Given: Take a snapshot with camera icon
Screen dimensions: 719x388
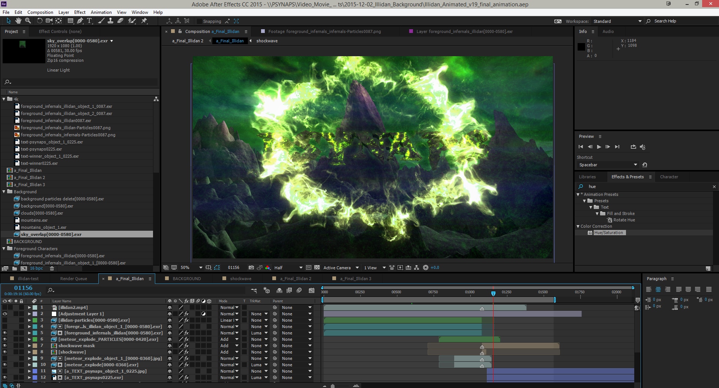Looking at the screenshot, I should point(251,268).
